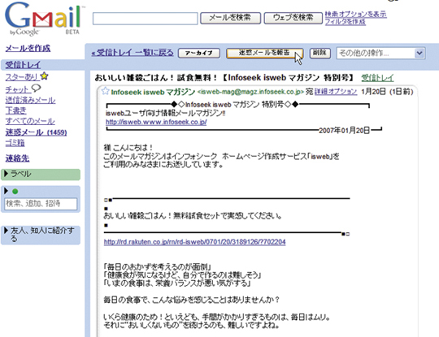The width and height of the screenshot is (439, 337).
Task: Report the message with 迷惑メールを報告
Action: click(x=264, y=53)
